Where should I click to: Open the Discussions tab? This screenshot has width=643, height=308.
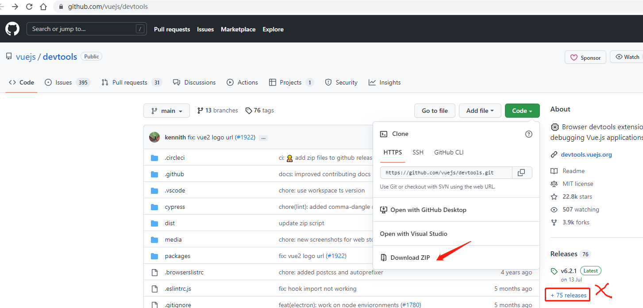[194, 82]
